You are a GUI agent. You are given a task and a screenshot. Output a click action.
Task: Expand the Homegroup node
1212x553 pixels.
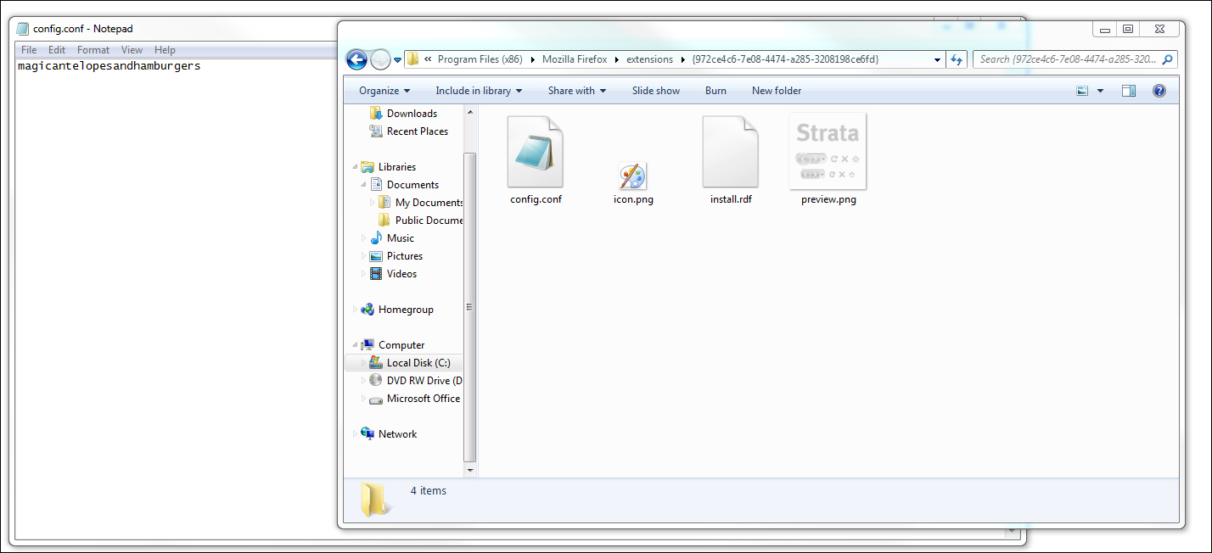[355, 310]
